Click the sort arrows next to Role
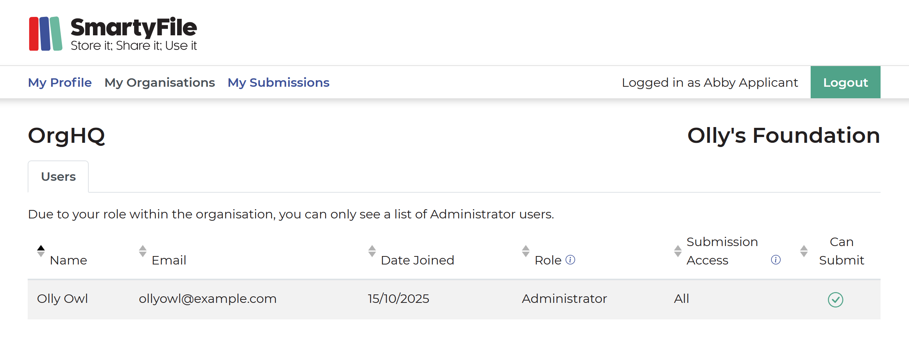 pyautogui.click(x=526, y=251)
